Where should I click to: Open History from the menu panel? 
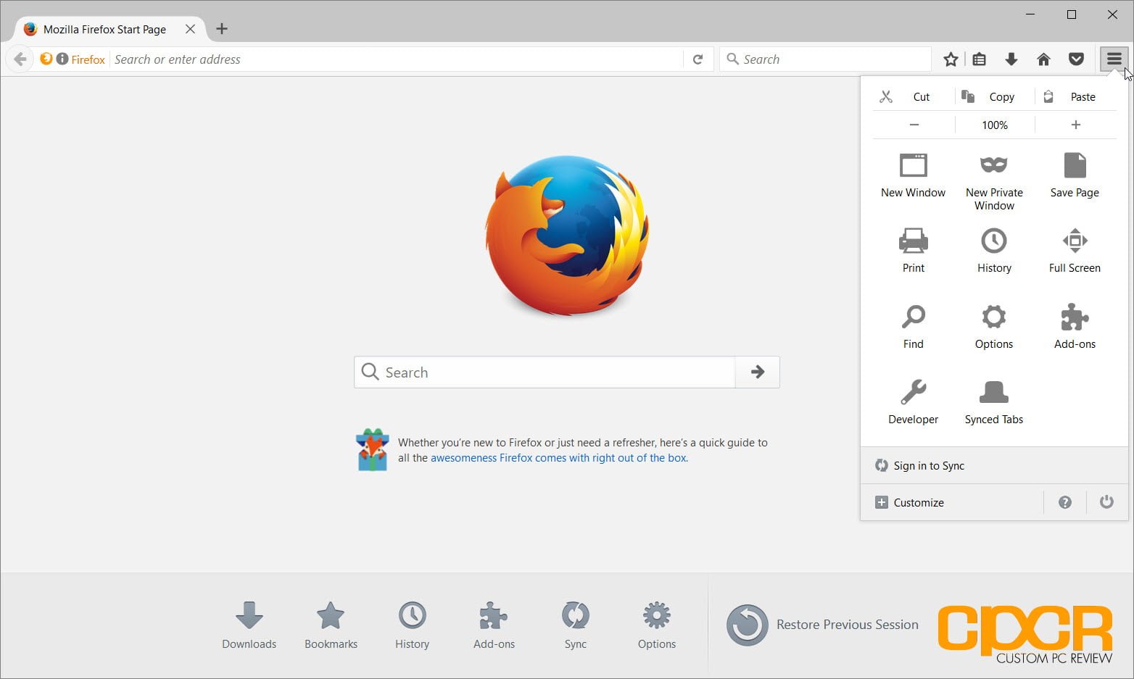click(x=994, y=251)
